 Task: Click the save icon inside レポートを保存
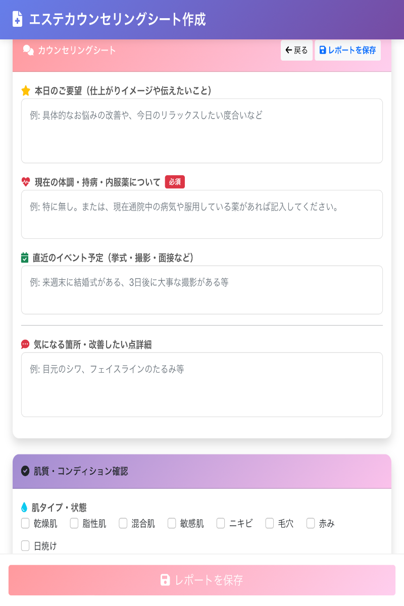[x=322, y=50]
